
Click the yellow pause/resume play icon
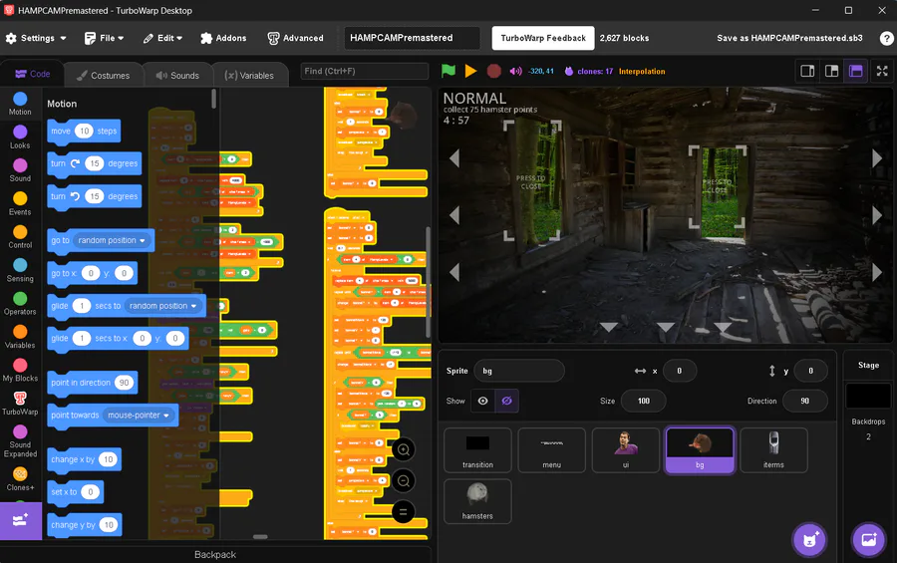pyautogui.click(x=470, y=71)
